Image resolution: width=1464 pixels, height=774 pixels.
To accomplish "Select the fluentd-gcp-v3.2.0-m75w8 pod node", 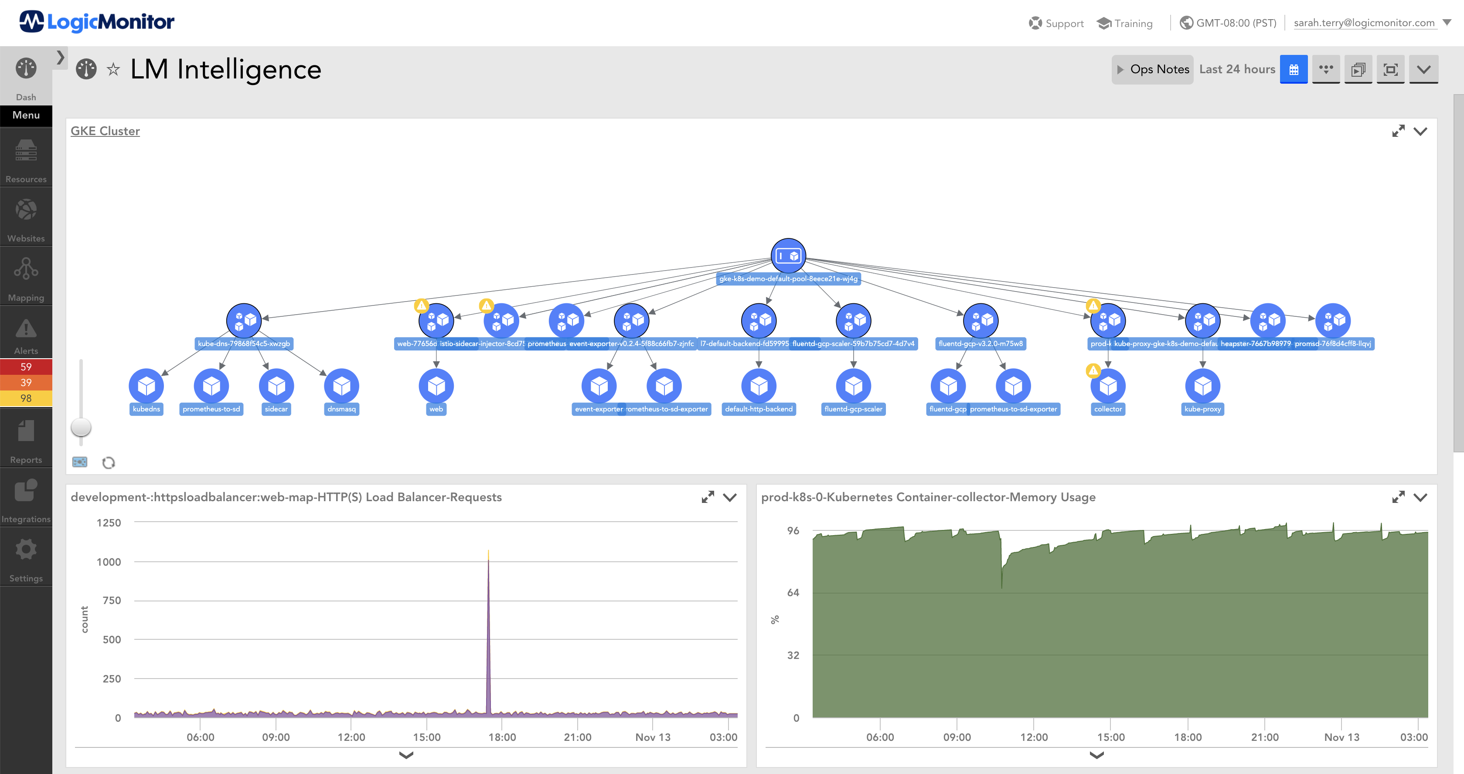I will coord(981,320).
